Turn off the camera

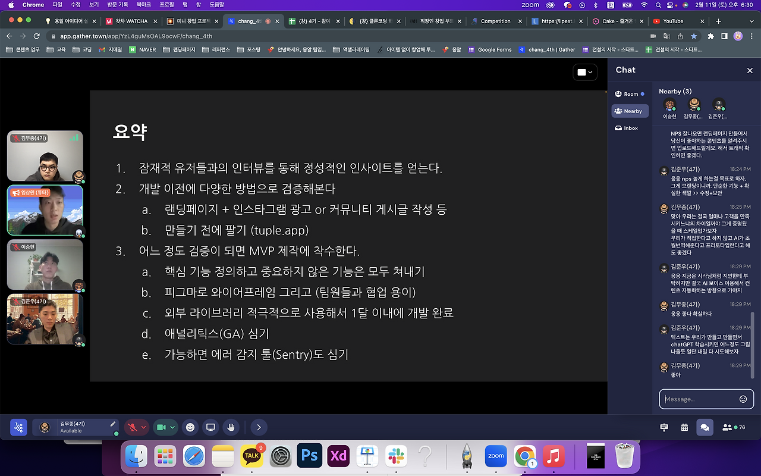(x=162, y=427)
